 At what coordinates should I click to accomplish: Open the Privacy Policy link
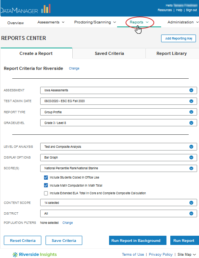coord(161,255)
